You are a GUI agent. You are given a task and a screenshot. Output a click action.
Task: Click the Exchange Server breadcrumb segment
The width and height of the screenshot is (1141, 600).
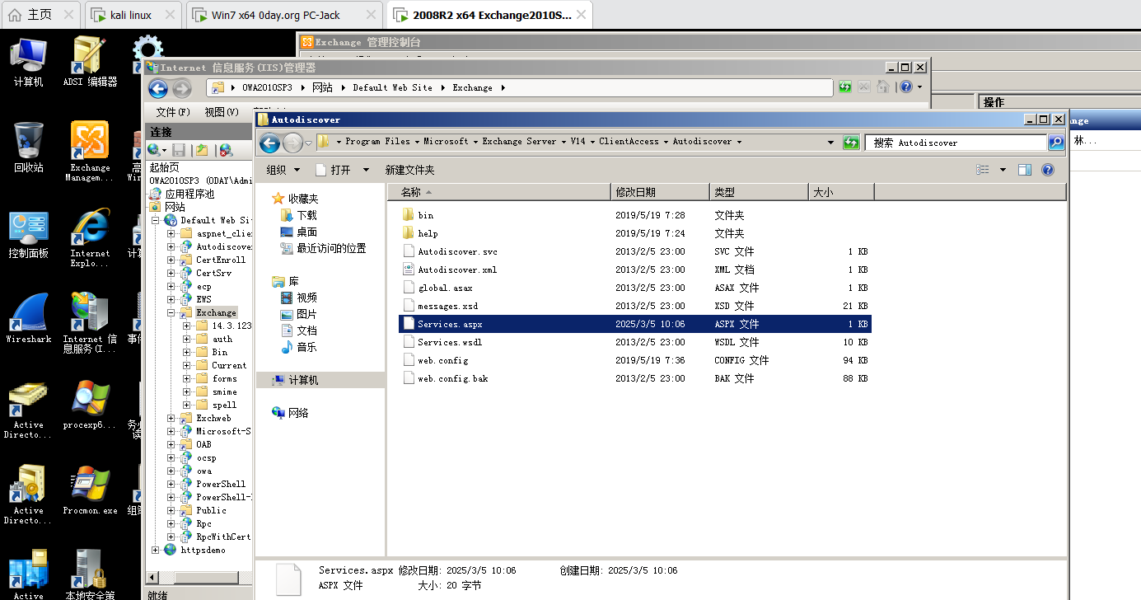(519, 142)
